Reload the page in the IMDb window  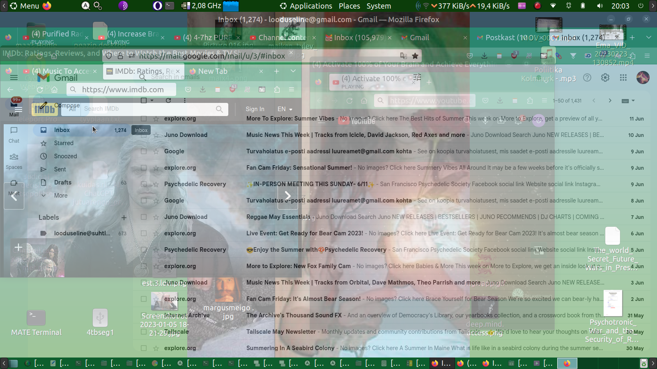40,89
